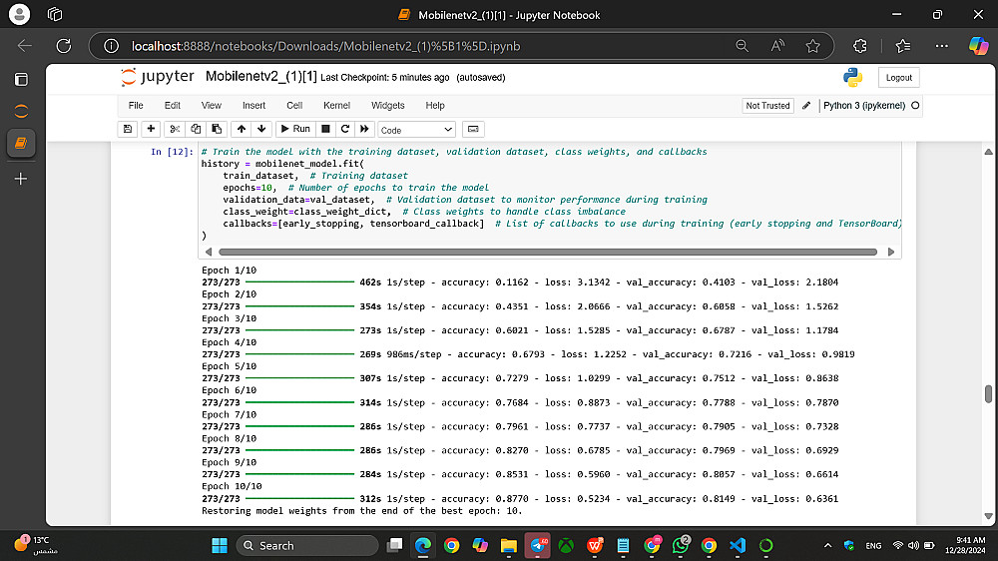The width and height of the screenshot is (998, 561).
Task: Open the Cell menu
Action: tap(294, 105)
